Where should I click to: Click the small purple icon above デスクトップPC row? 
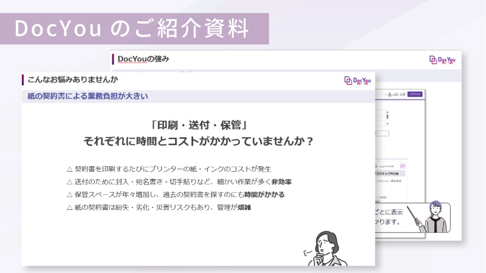(402, 166)
